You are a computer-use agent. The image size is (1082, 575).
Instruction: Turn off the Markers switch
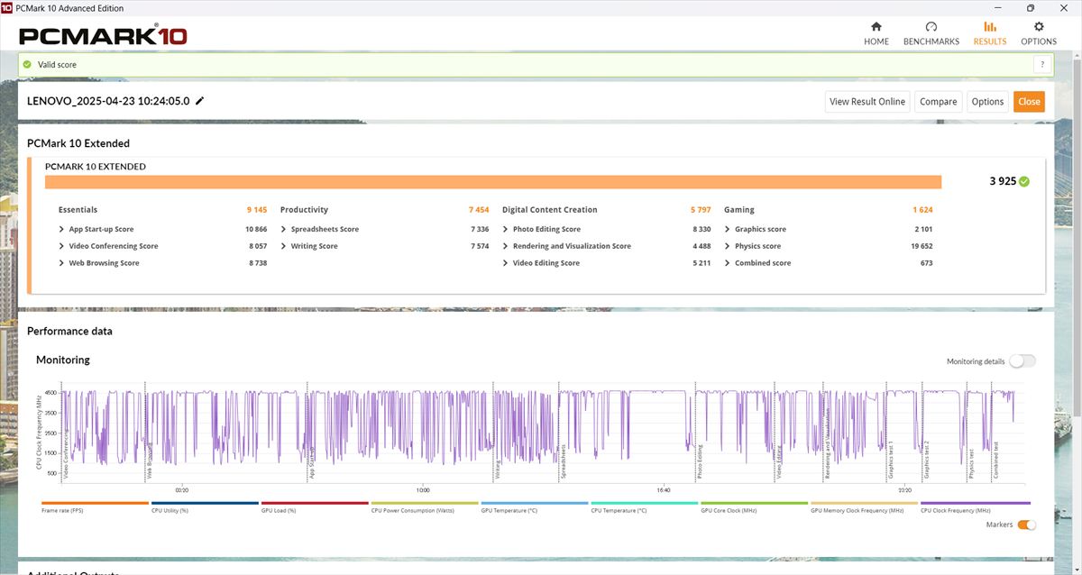click(1026, 525)
